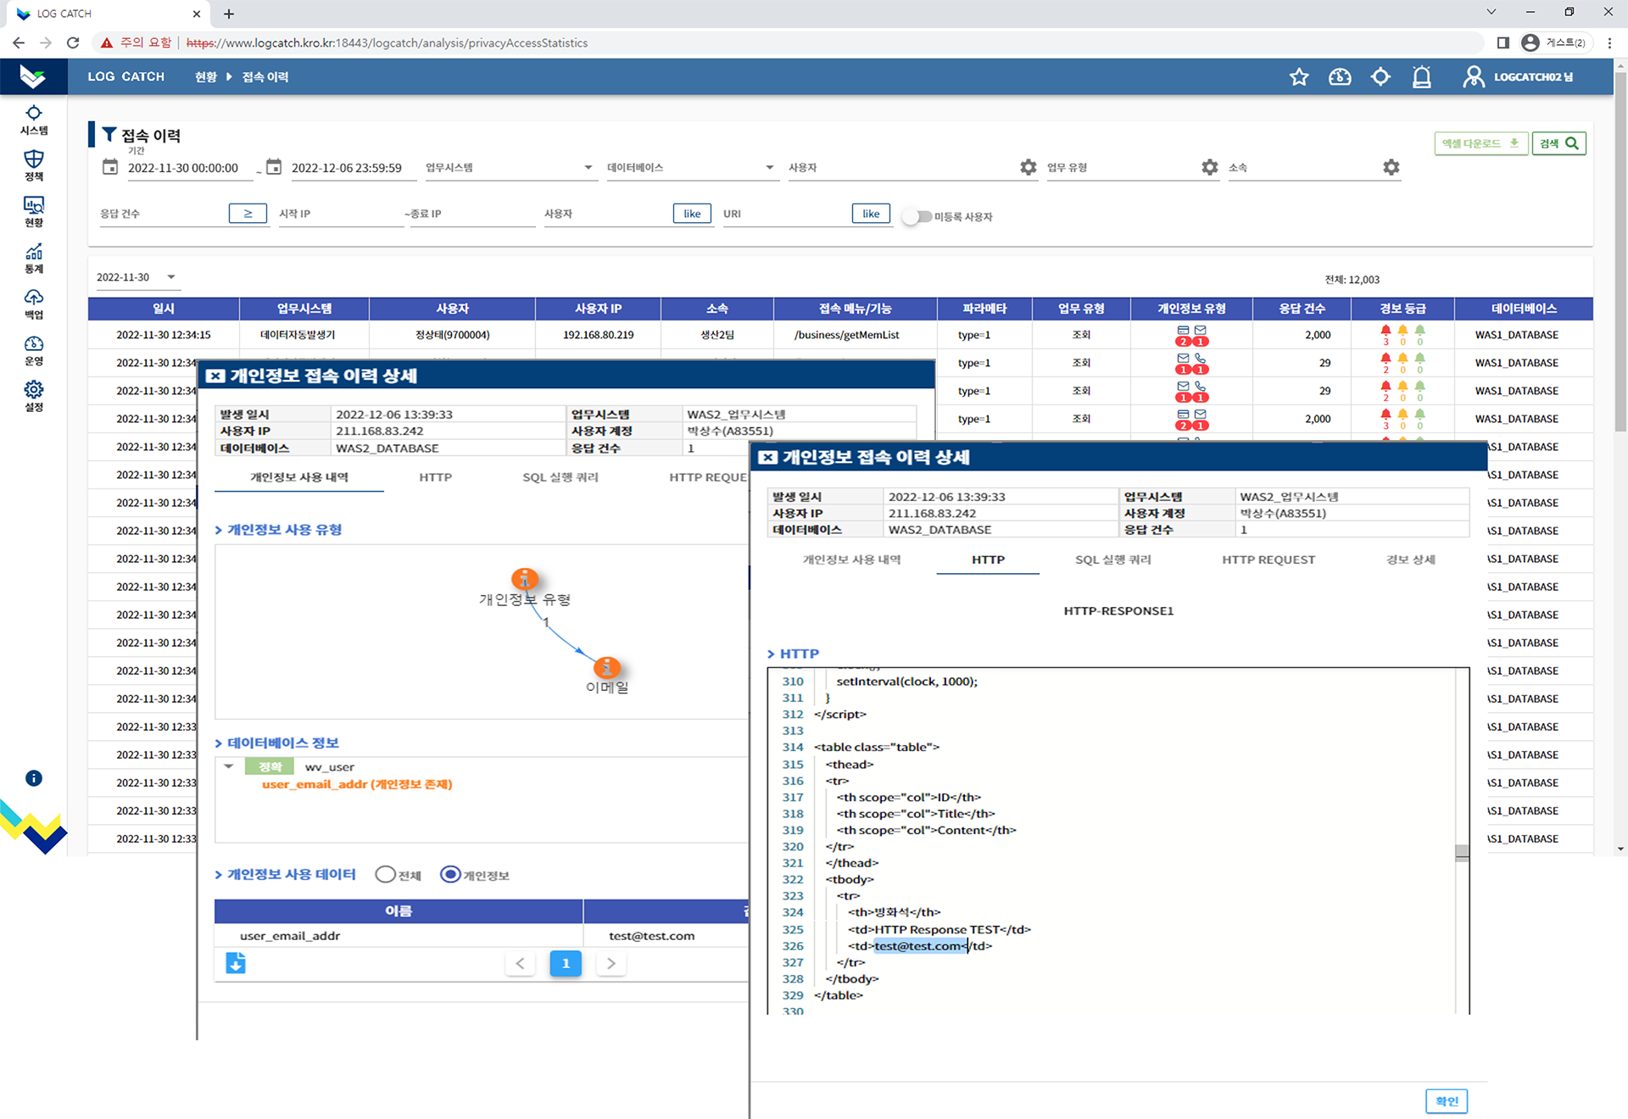This screenshot has width=1628, height=1119.
Task: Click the 확인 button
Action: pyautogui.click(x=1447, y=1101)
